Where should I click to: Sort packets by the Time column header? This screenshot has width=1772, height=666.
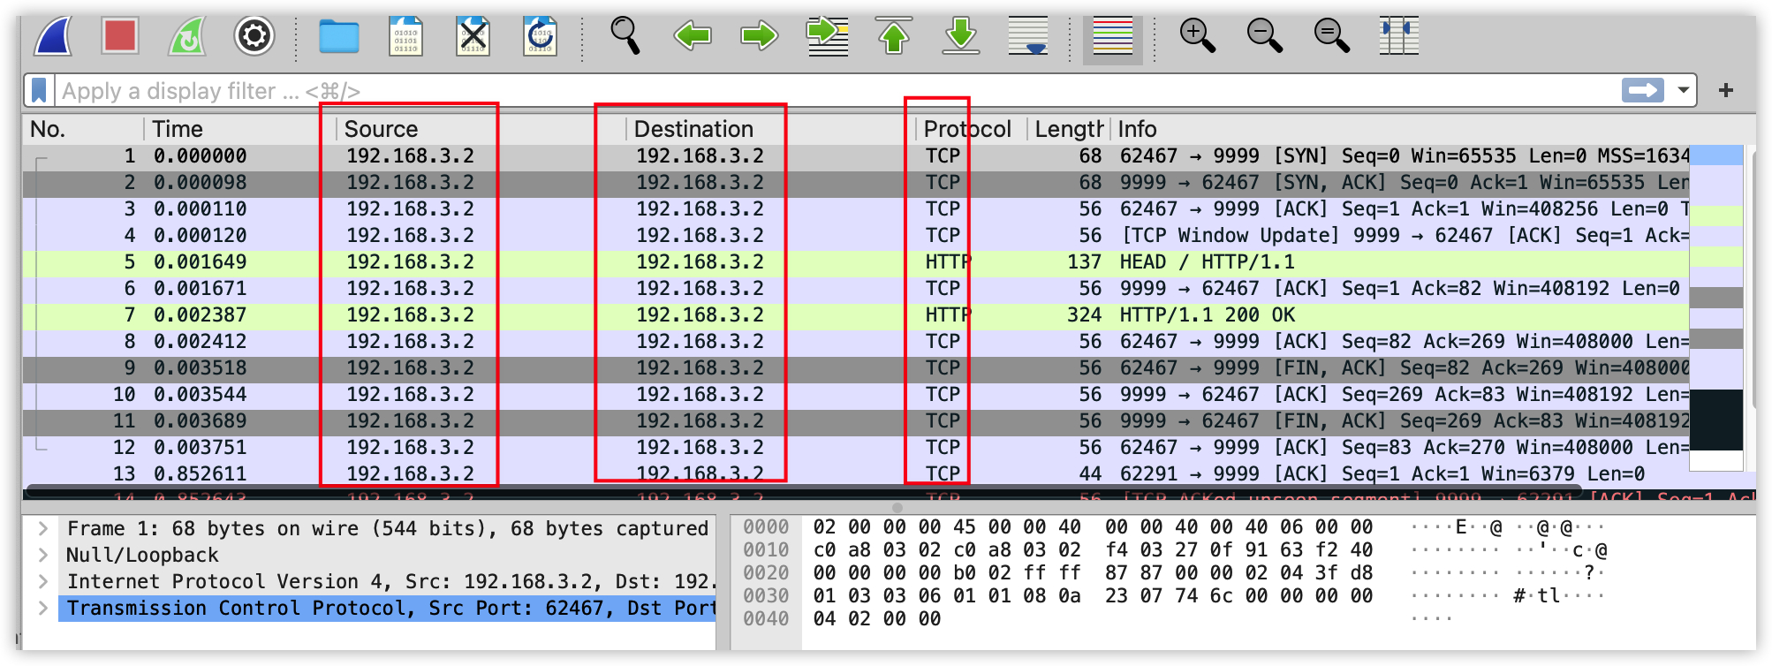[239, 129]
